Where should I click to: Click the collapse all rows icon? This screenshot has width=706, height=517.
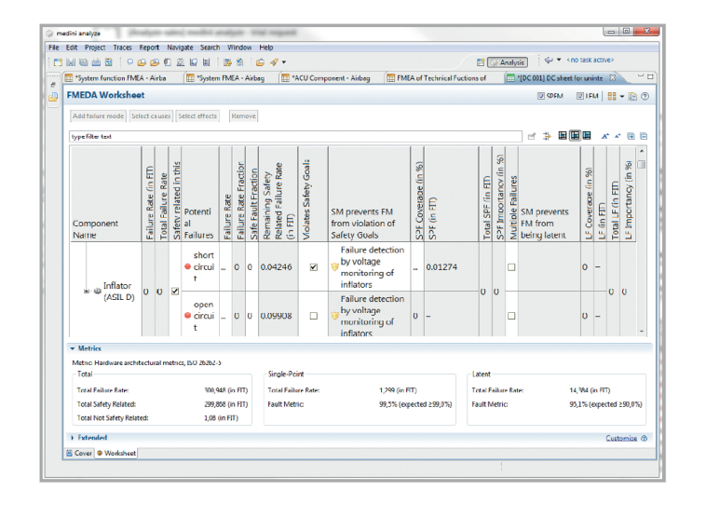[644, 136]
